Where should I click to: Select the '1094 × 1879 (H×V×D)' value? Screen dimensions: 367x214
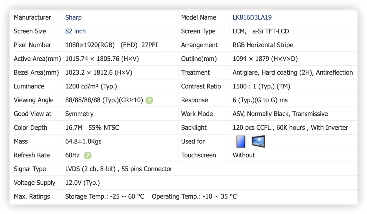coord(265,59)
